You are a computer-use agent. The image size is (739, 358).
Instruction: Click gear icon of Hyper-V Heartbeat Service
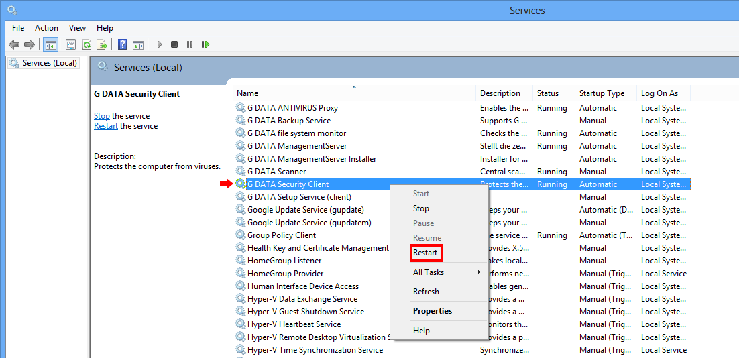pyautogui.click(x=241, y=324)
